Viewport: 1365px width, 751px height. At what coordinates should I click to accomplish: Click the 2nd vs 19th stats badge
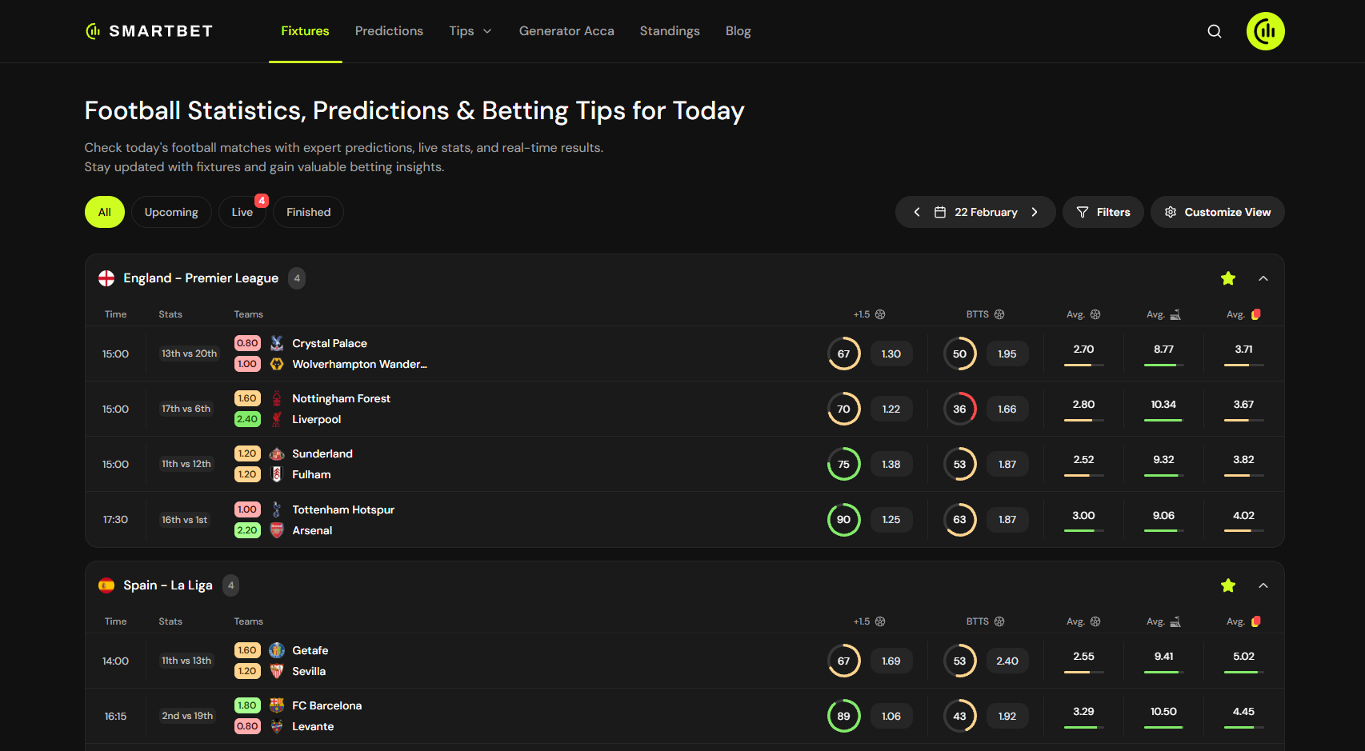click(187, 716)
